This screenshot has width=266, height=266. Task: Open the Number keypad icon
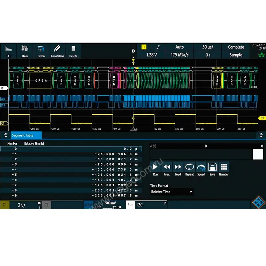coord(224,169)
